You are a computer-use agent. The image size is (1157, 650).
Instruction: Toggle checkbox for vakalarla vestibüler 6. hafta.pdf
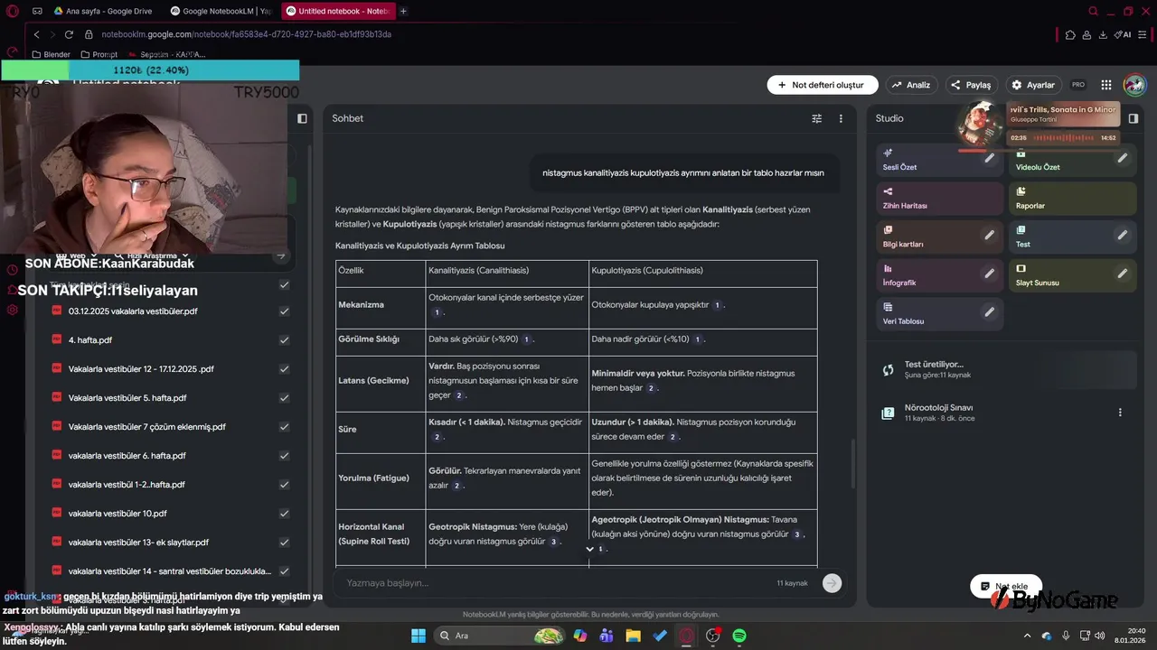tap(284, 456)
